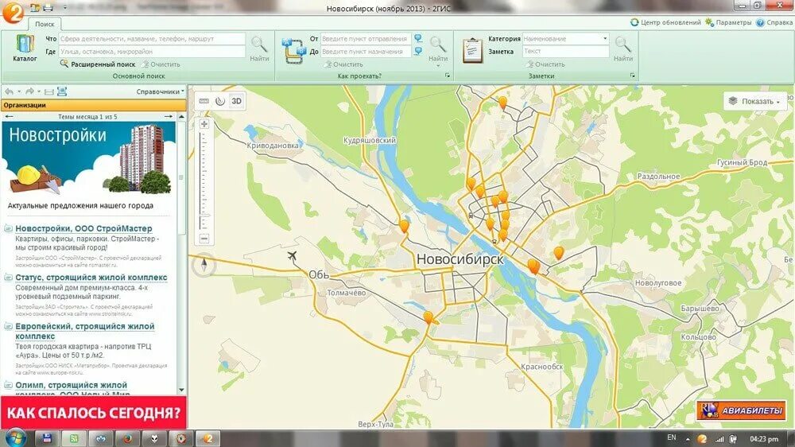
Task: Focus the Заметка text field
Action: click(565, 51)
